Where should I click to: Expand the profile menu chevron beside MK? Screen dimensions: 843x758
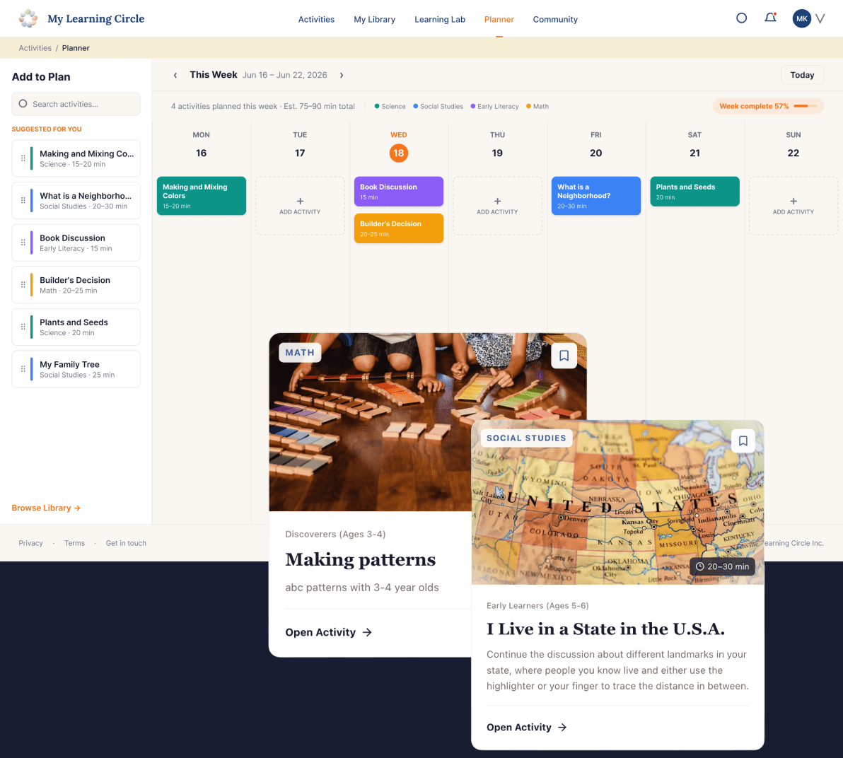[x=820, y=19]
